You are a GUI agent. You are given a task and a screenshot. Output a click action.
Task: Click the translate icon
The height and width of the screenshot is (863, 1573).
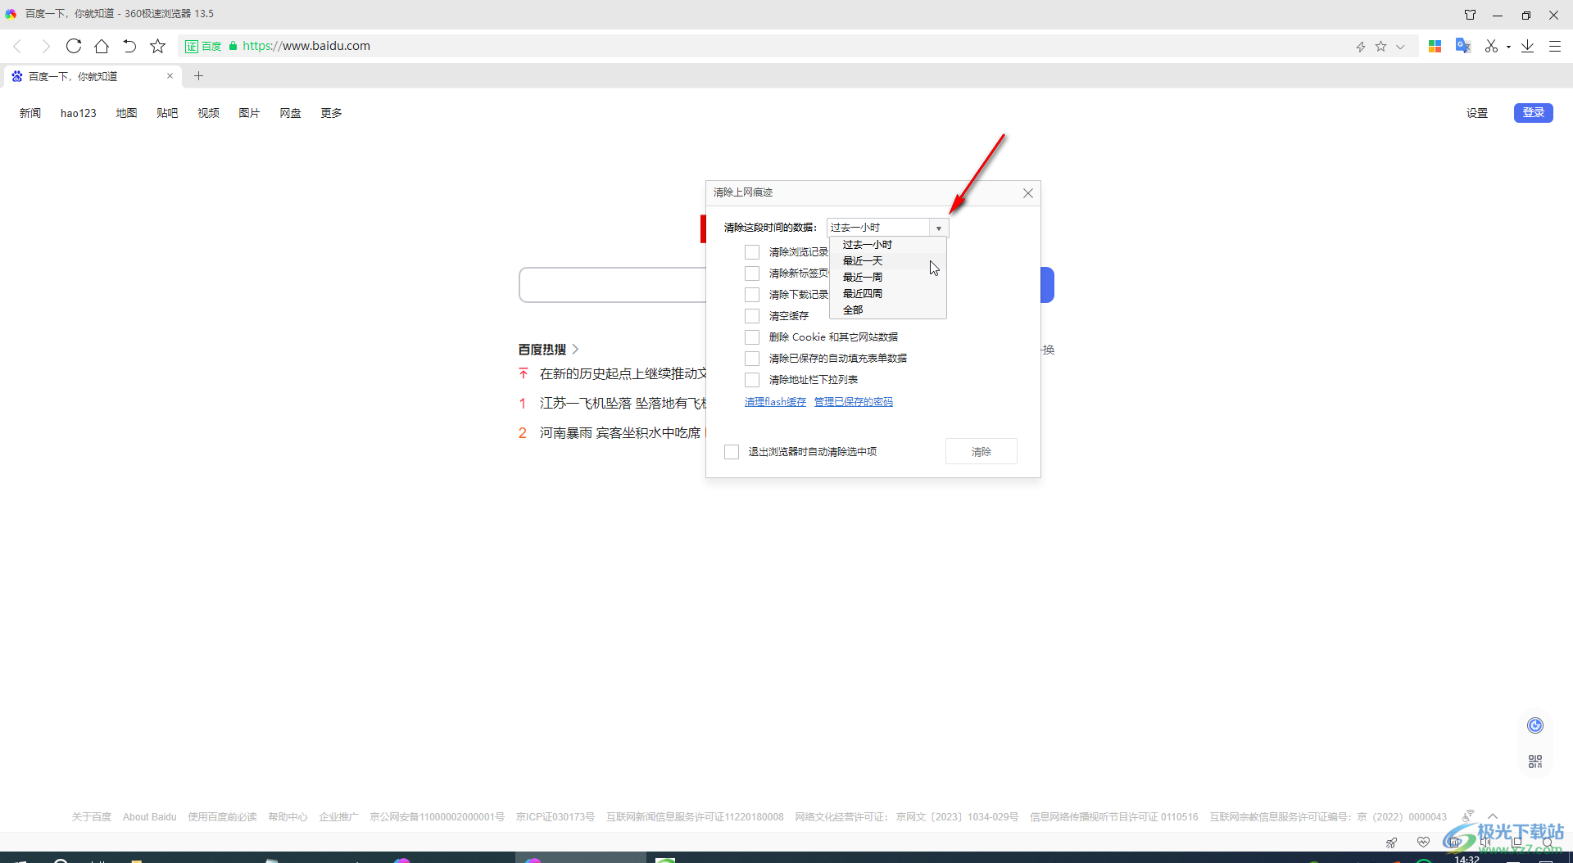point(1463,46)
